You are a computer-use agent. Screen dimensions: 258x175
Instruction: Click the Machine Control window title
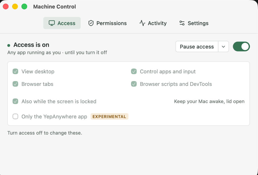(x=54, y=7)
